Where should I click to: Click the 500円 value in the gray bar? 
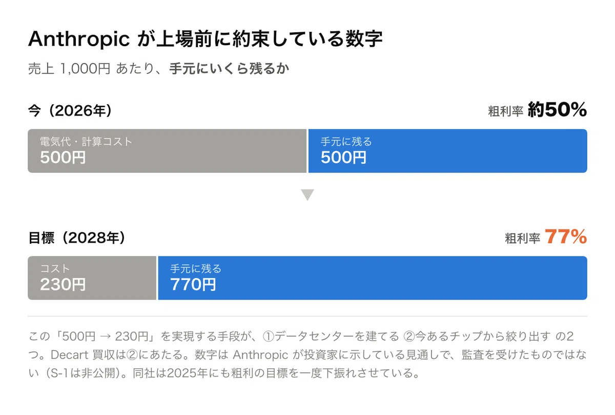tap(63, 157)
